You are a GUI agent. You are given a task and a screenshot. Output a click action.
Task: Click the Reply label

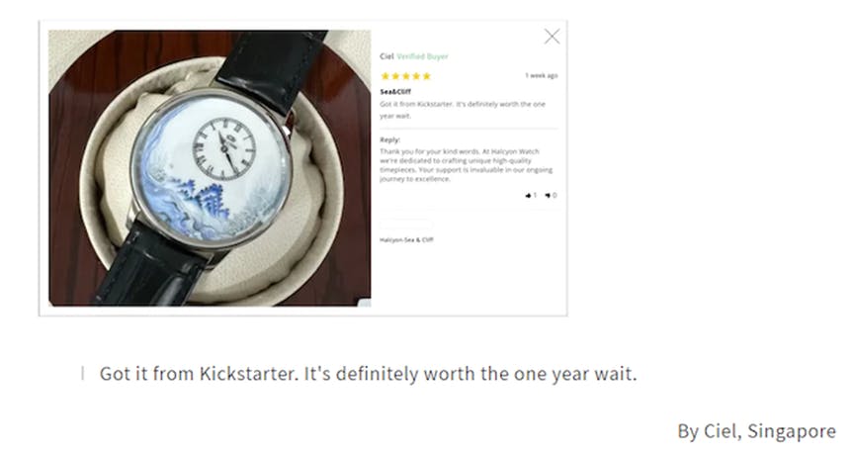point(389,139)
